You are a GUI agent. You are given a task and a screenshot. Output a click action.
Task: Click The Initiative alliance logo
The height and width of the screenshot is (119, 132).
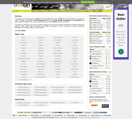(90, 77)
